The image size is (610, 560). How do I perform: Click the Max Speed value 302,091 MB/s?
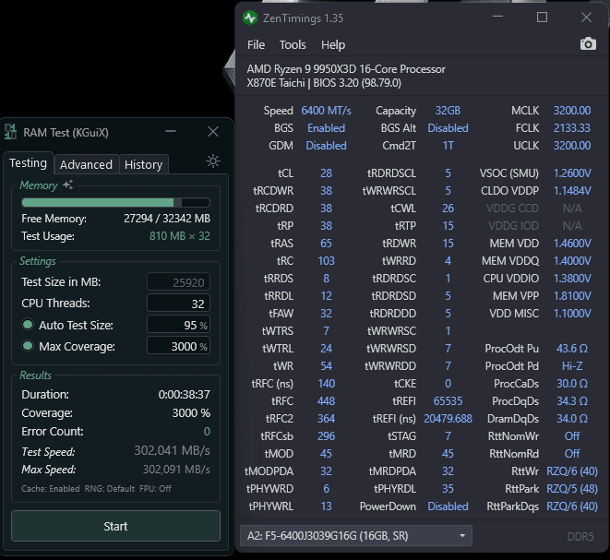point(176,470)
